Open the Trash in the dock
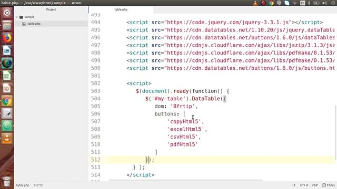This screenshot has width=337, height=189. 7,182
